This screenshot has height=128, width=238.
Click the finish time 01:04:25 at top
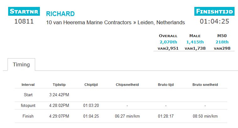(x=214, y=21)
